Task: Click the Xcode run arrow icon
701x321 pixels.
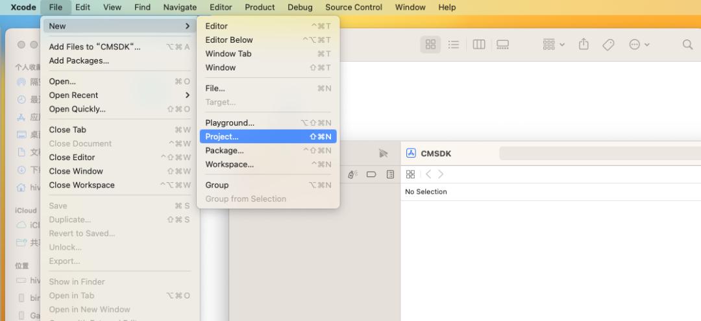Action: pyautogui.click(x=383, y=153)
